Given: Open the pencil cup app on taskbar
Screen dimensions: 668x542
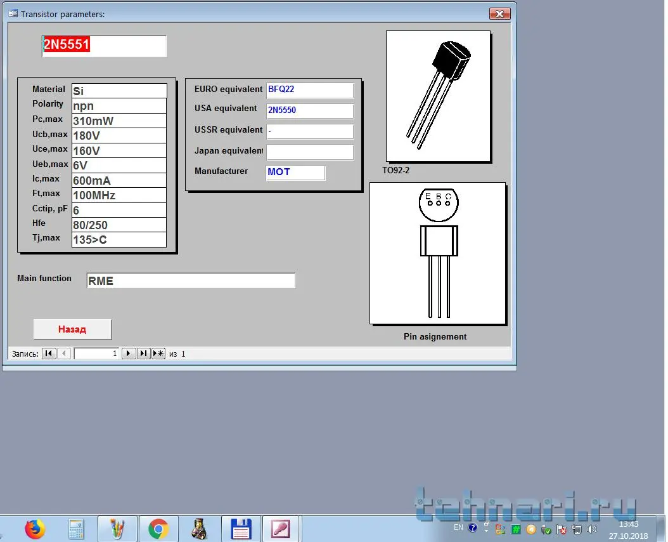Looking at the screenshot, I should (117, 529).
